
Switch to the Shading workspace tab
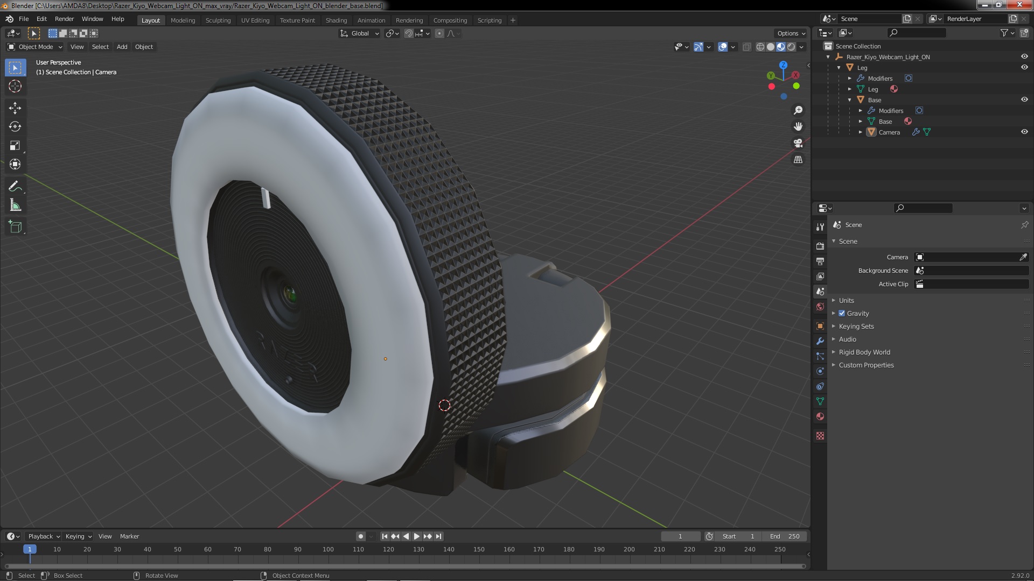(x=336, y=20)
